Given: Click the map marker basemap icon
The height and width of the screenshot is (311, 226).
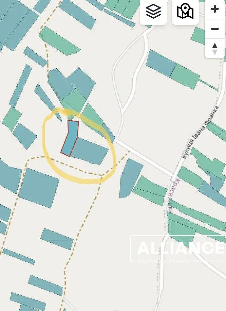Looking at the screenshot, I should click(185, 11).
